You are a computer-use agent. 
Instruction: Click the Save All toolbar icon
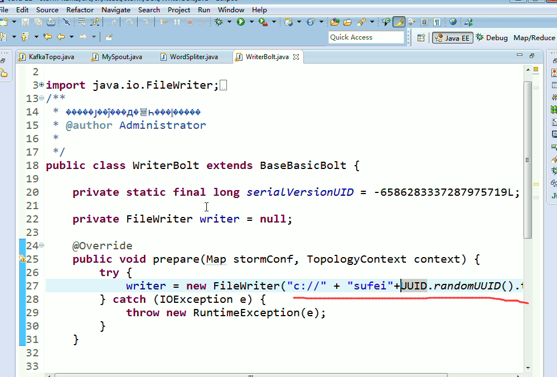pos(38,22)
